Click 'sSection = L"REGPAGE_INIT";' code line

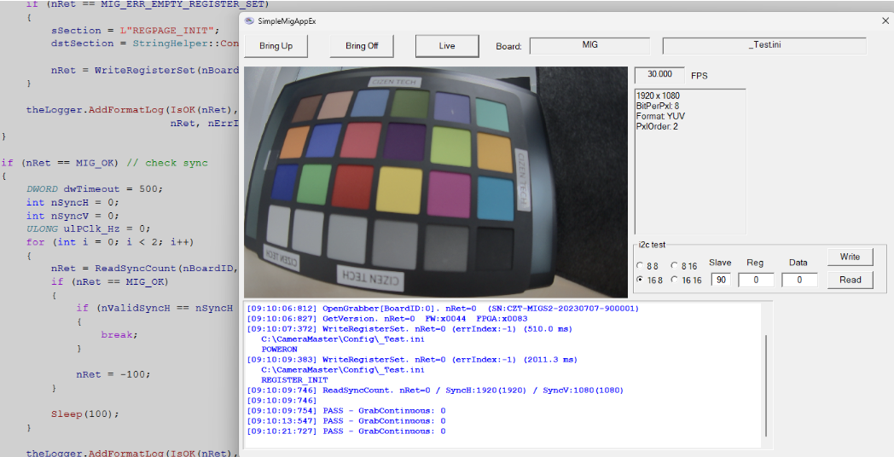coord(135,31)
